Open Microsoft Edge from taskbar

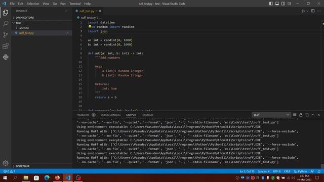47,177
